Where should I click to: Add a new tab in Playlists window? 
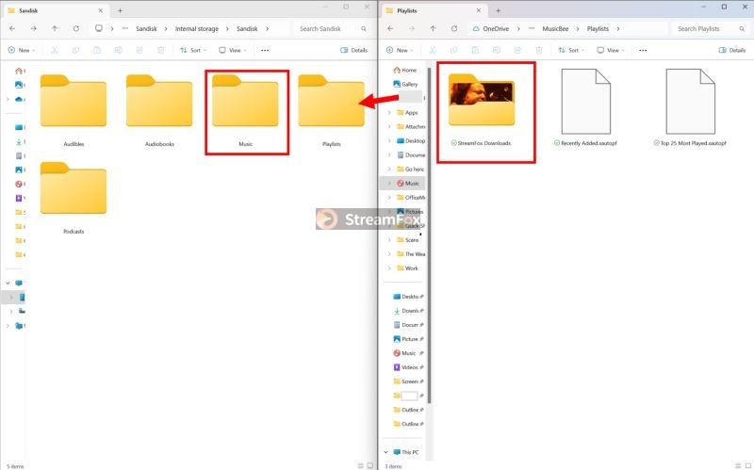point(499,10)
